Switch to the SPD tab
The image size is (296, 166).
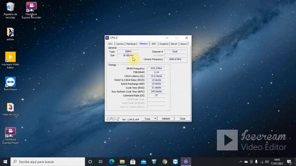click(154, 44)
